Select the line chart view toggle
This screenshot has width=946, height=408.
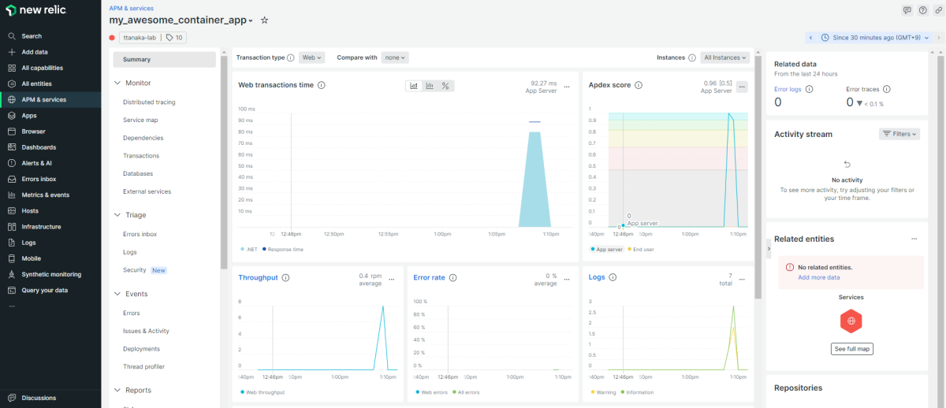click(414, 86)
